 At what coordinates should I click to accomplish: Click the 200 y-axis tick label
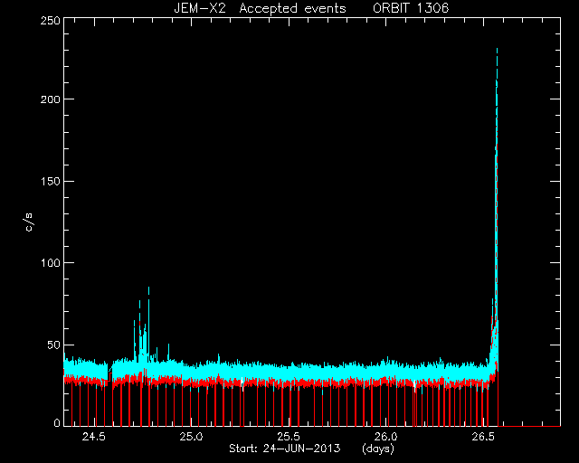tap(51, 99)
